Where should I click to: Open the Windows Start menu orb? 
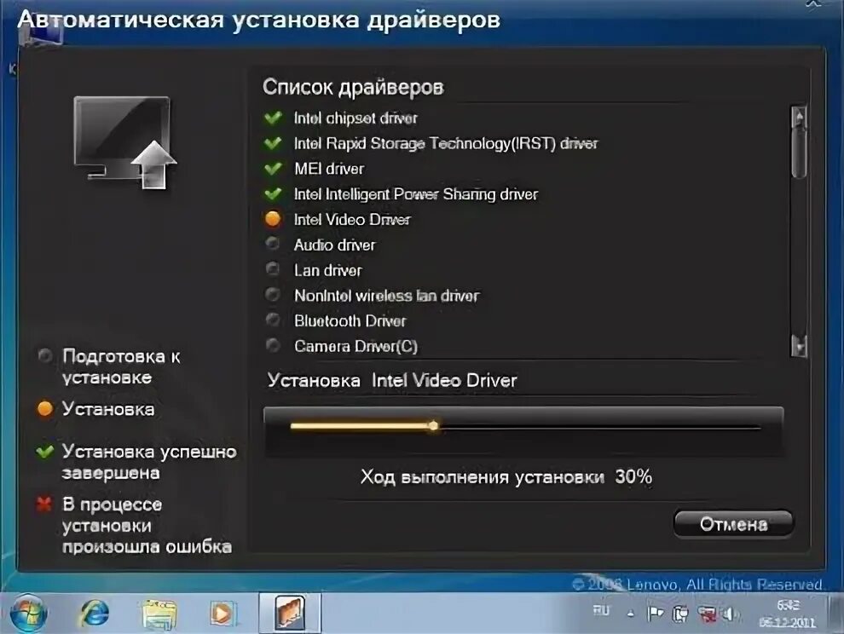(28, 613)
